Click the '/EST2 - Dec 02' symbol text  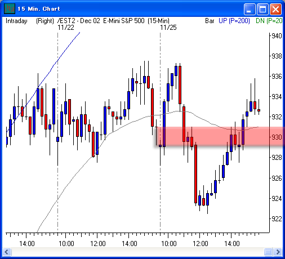pos(79,21)
